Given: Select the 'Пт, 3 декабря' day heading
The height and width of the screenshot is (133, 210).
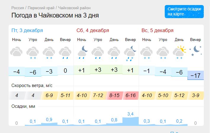Looking at the screenshot, I should tap(27, 31).
